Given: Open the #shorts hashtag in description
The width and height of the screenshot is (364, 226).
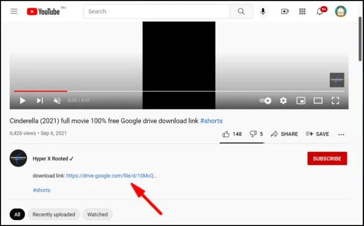Looking at the screenshot, I should point(42,190).
